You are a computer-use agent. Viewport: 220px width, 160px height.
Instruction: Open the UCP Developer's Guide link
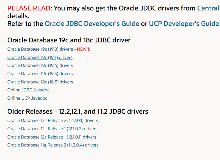tap(184, 23)
